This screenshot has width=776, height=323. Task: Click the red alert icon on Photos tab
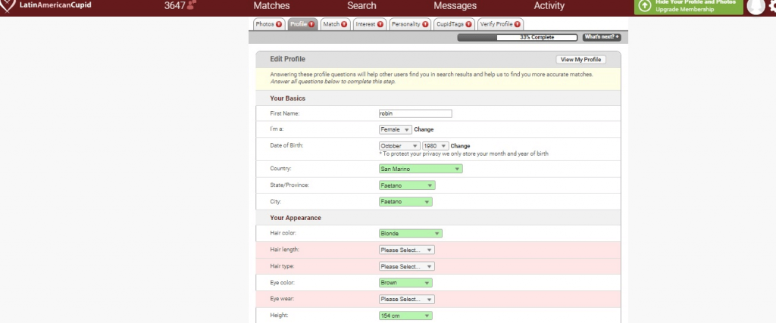[x=279, y=24]
